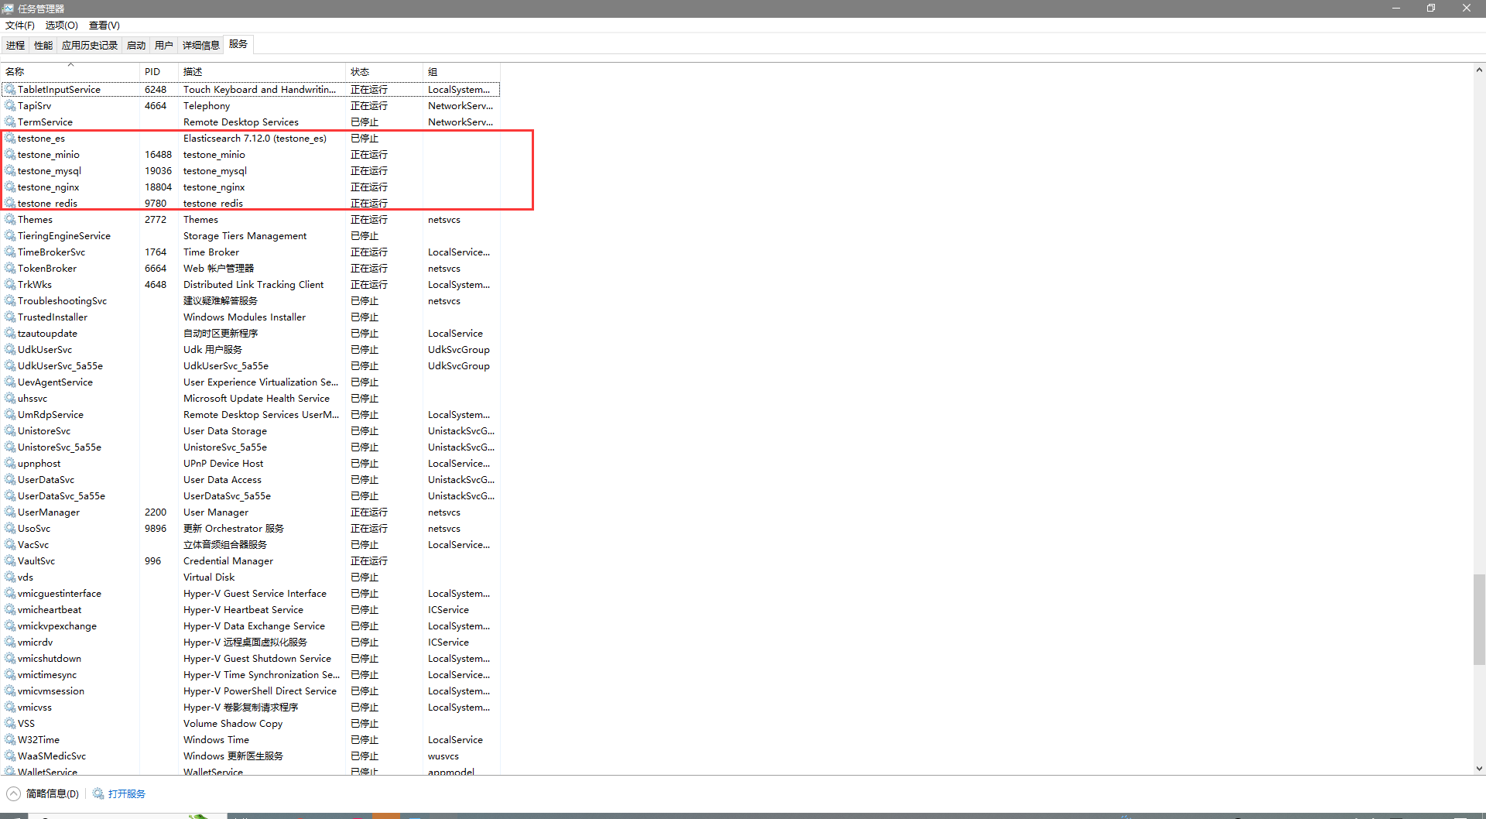Click the 打开服务 gear icon at bottom
The width and height of the screenshot is (1486, 819).
pyautogui.click(x=98, y=793)
